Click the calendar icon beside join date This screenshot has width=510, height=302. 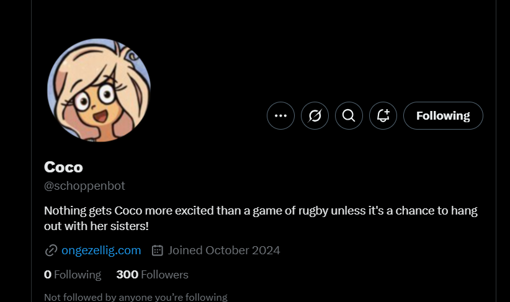point(158,251)
